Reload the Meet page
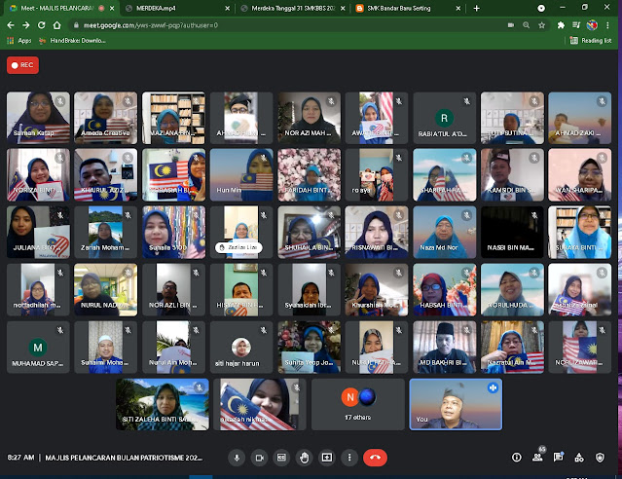622x479 pixels. [41, 25]
